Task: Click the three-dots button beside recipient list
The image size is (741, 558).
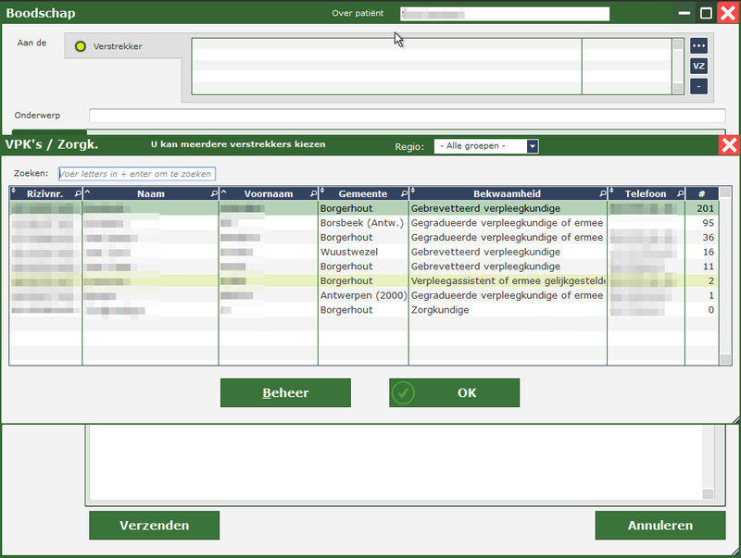Action: coord(698,45)
